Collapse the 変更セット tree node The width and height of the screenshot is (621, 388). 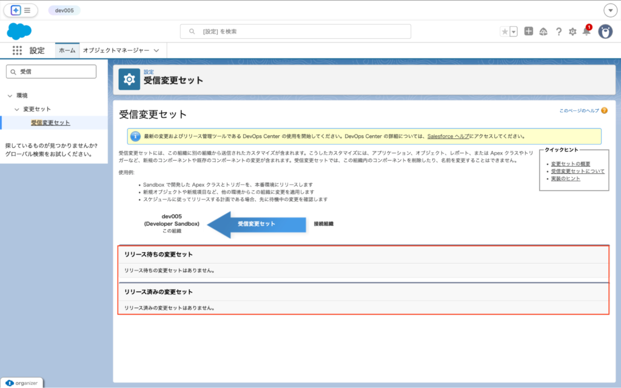17,109
